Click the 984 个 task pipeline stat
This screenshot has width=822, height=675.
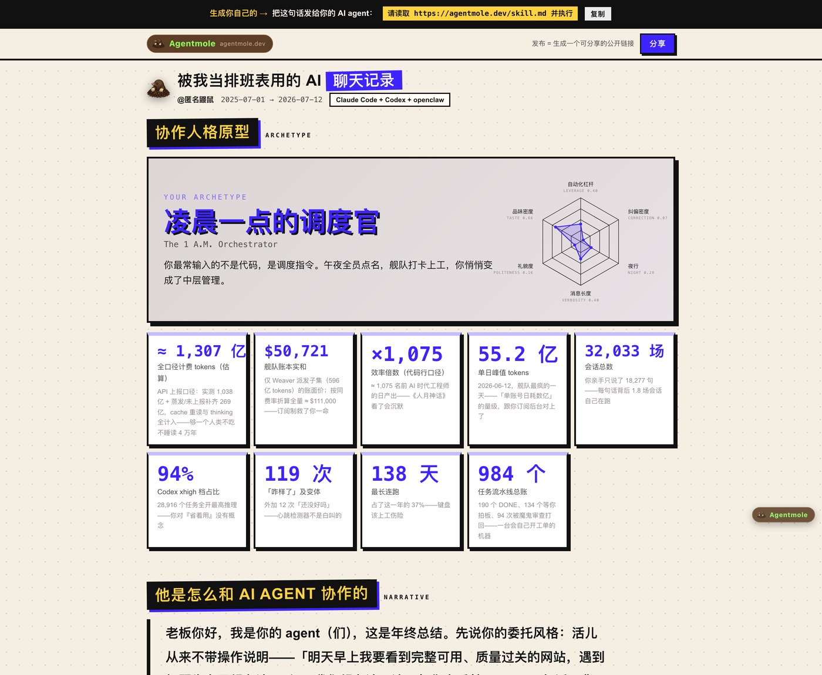512,474
